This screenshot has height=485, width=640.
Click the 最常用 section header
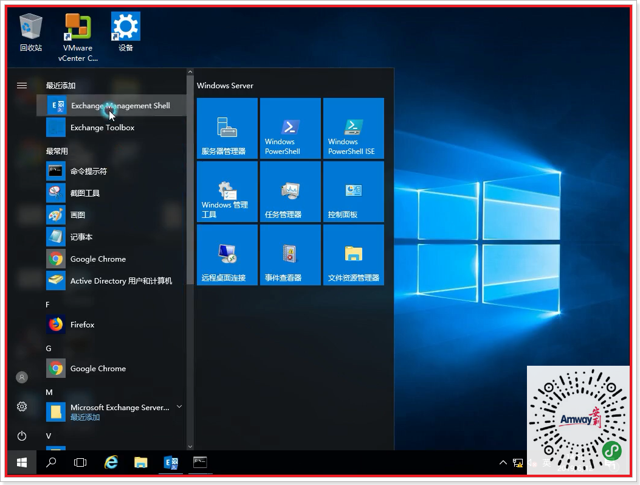[x=57, y=151]
